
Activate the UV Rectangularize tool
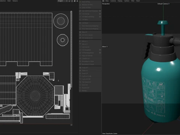pyautogui.click(x=89, y=53)
